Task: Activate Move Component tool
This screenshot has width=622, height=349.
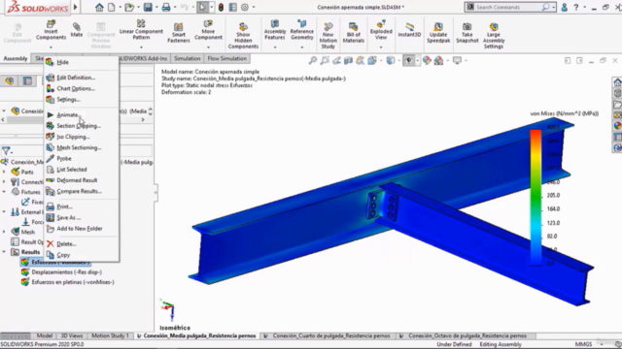Action: (x=208, y=30)
